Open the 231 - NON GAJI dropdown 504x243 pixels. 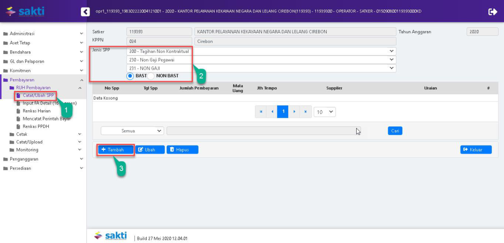(x=261, y=68)
